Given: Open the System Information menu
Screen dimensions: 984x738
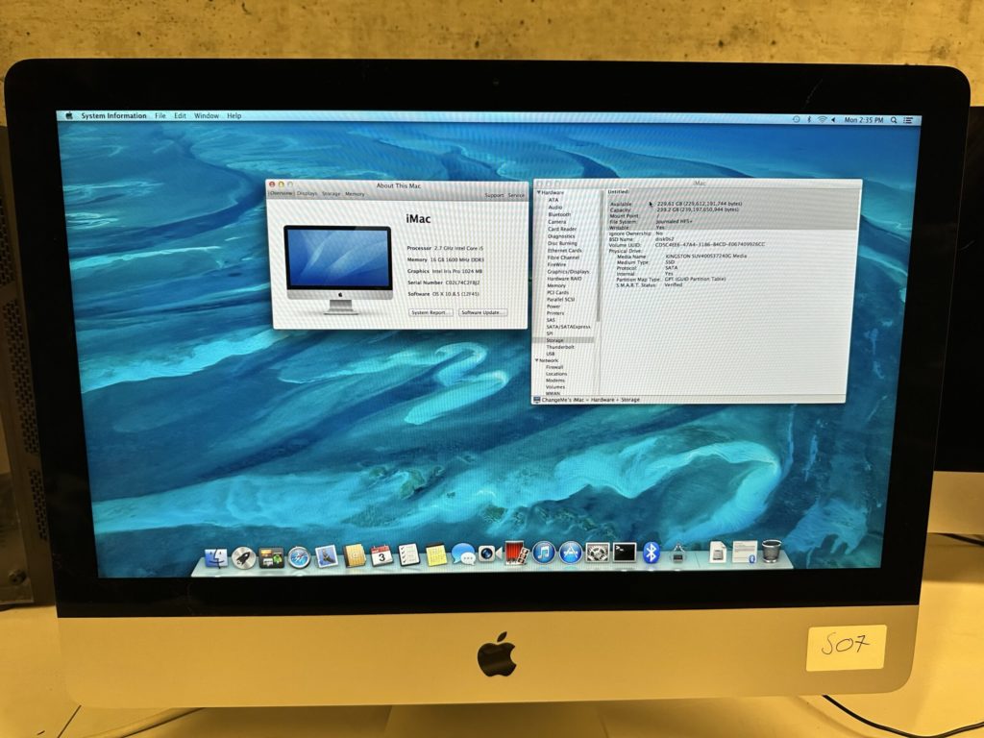Looking at the screenshot, I should [113, 115].
